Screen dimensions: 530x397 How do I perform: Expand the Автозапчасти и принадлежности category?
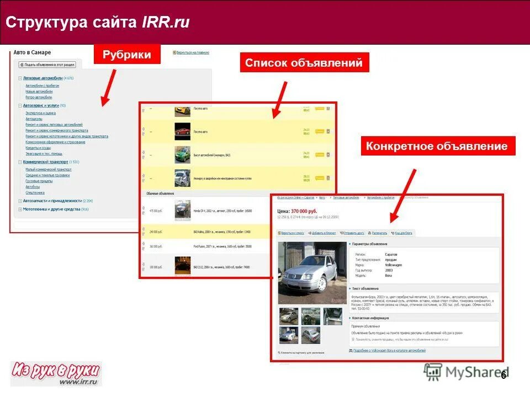tap(20, 201)
